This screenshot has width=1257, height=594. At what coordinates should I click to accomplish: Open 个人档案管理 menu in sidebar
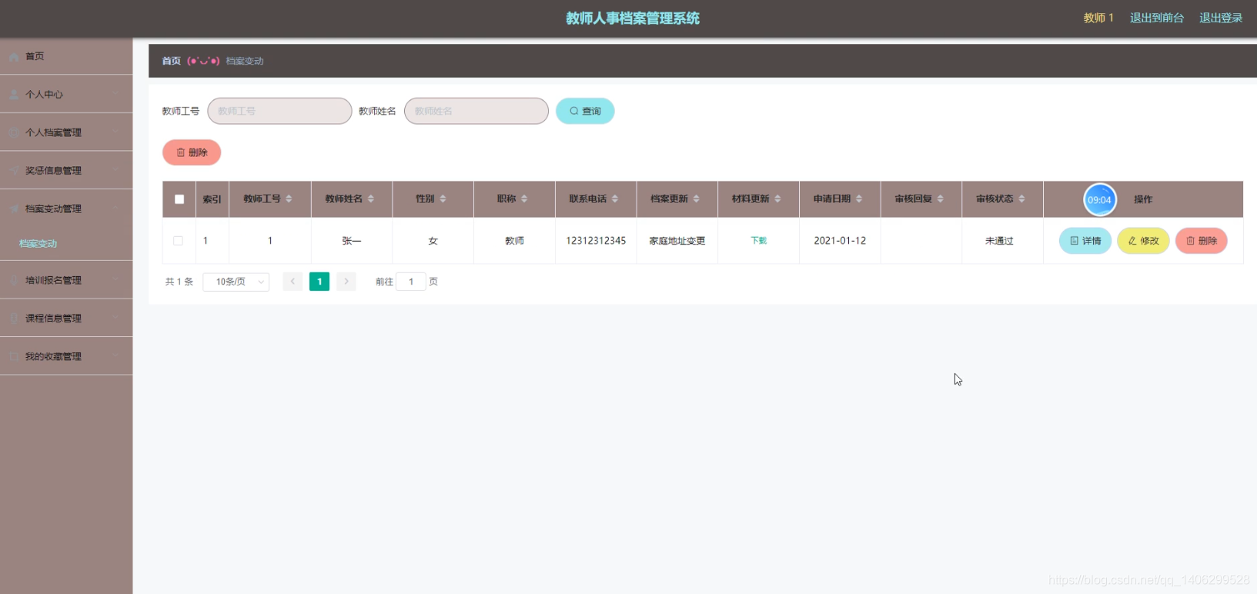[66, 132]
